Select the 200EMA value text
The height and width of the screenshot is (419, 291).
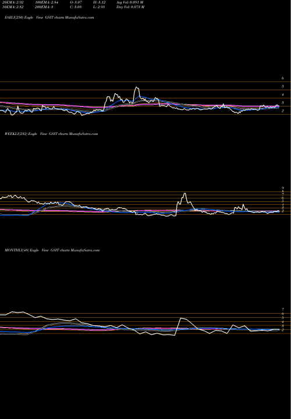(44, 7)
